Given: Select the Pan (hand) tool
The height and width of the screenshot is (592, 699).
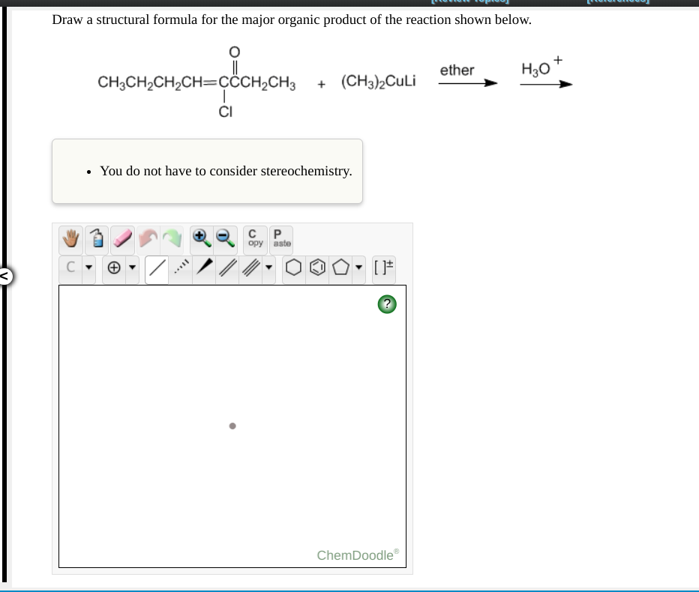Looking at the screenshot, I should pos(70,239).
